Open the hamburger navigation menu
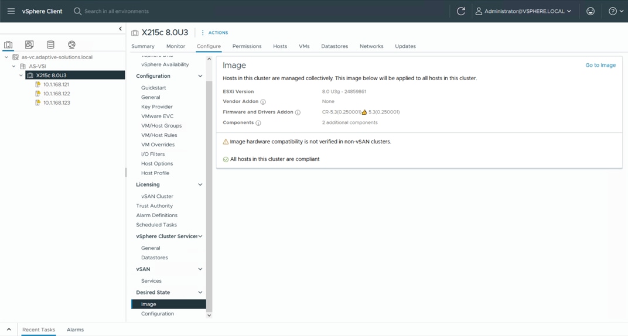This screenshot has height=336, width=628. click(11, 11)
